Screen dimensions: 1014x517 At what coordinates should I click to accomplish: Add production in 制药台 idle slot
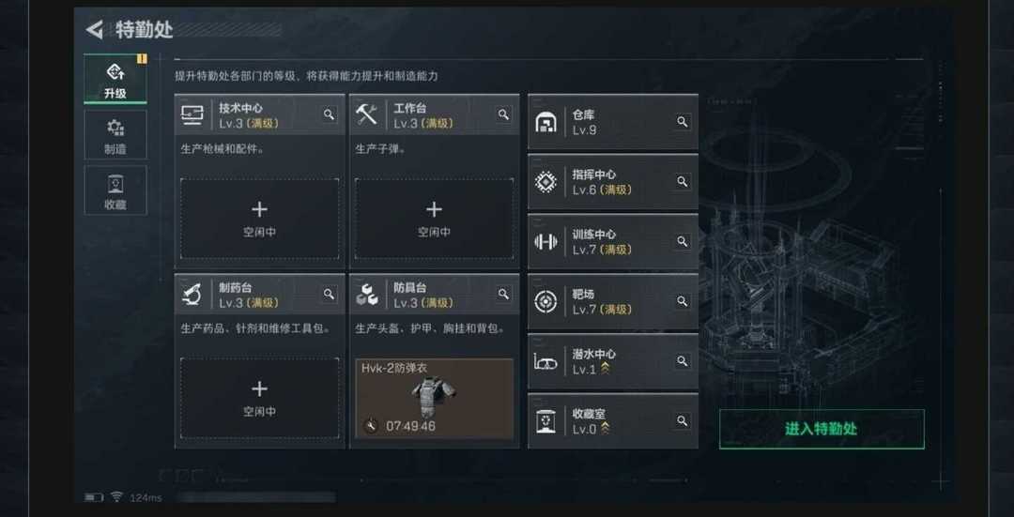[259, 398]
